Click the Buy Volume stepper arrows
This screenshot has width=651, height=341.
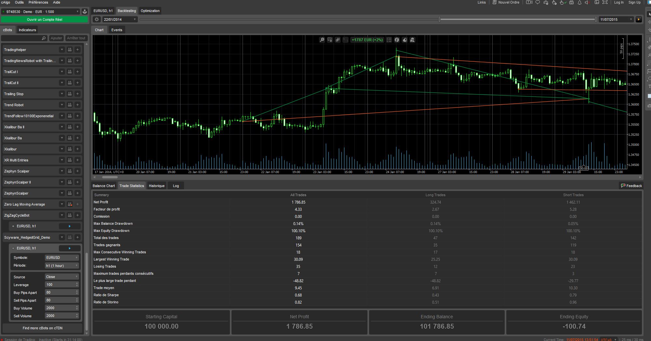tap(77, 308)
